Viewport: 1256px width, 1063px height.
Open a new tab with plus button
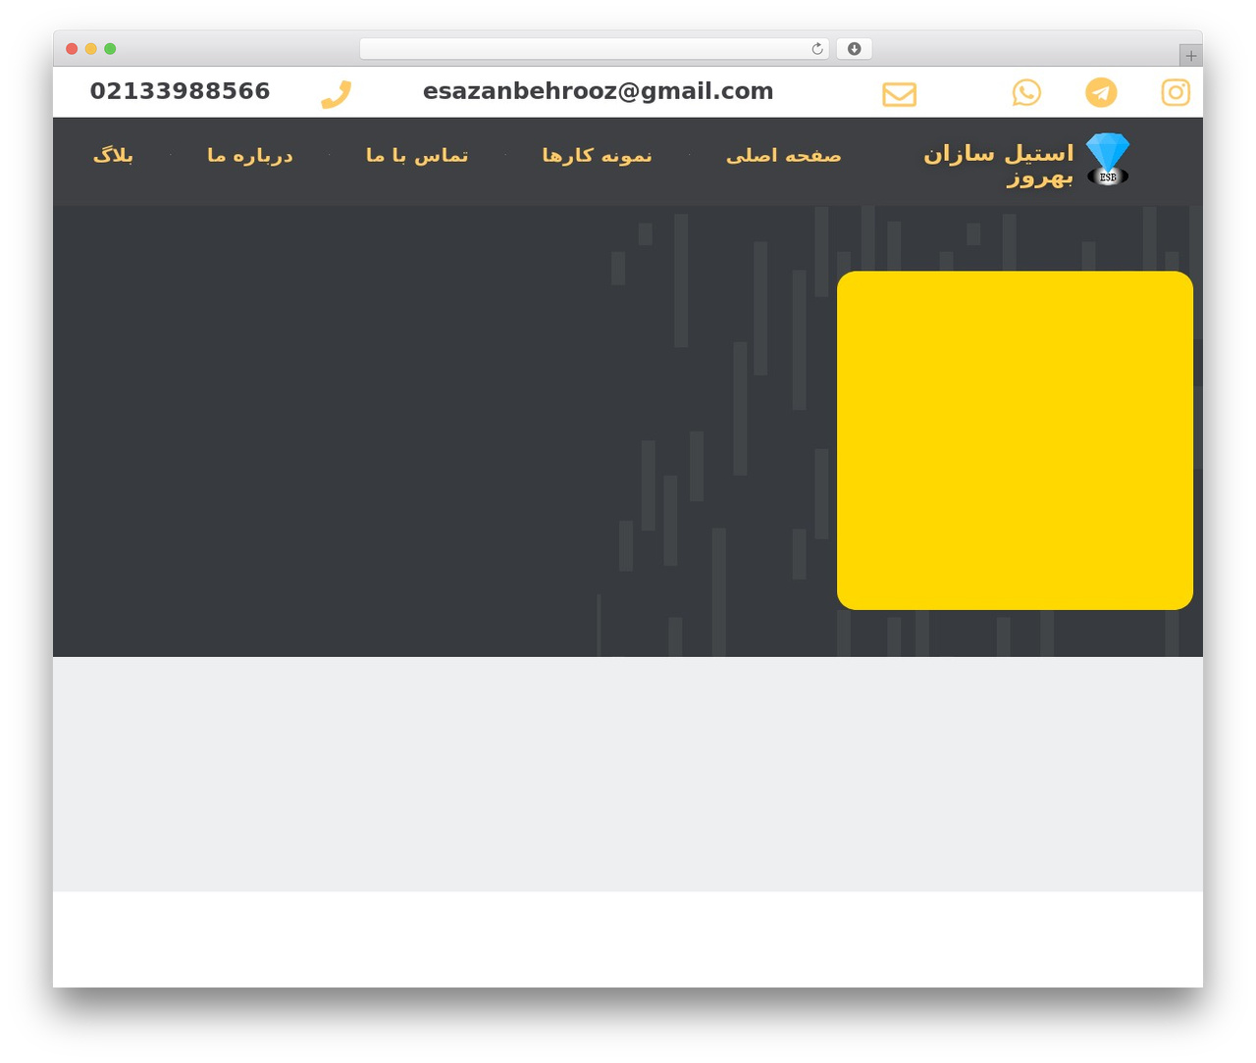(1190, 56)
